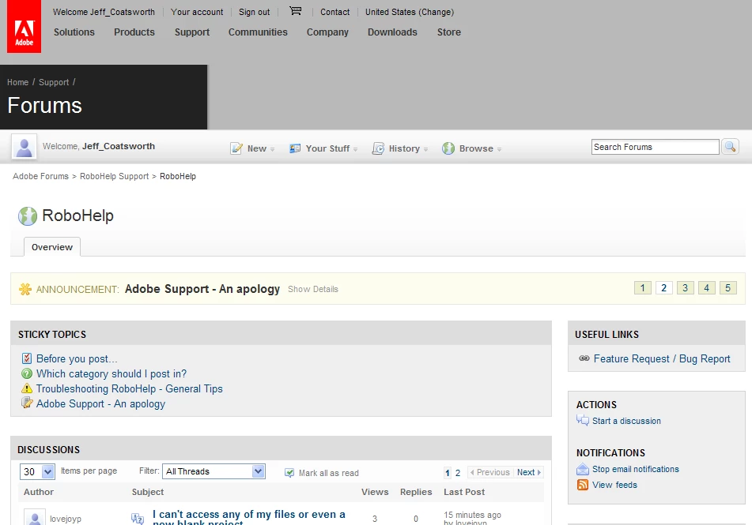Click the Mark all as read checkmark icon
This screenshot has height=525, width=752.
289,473
